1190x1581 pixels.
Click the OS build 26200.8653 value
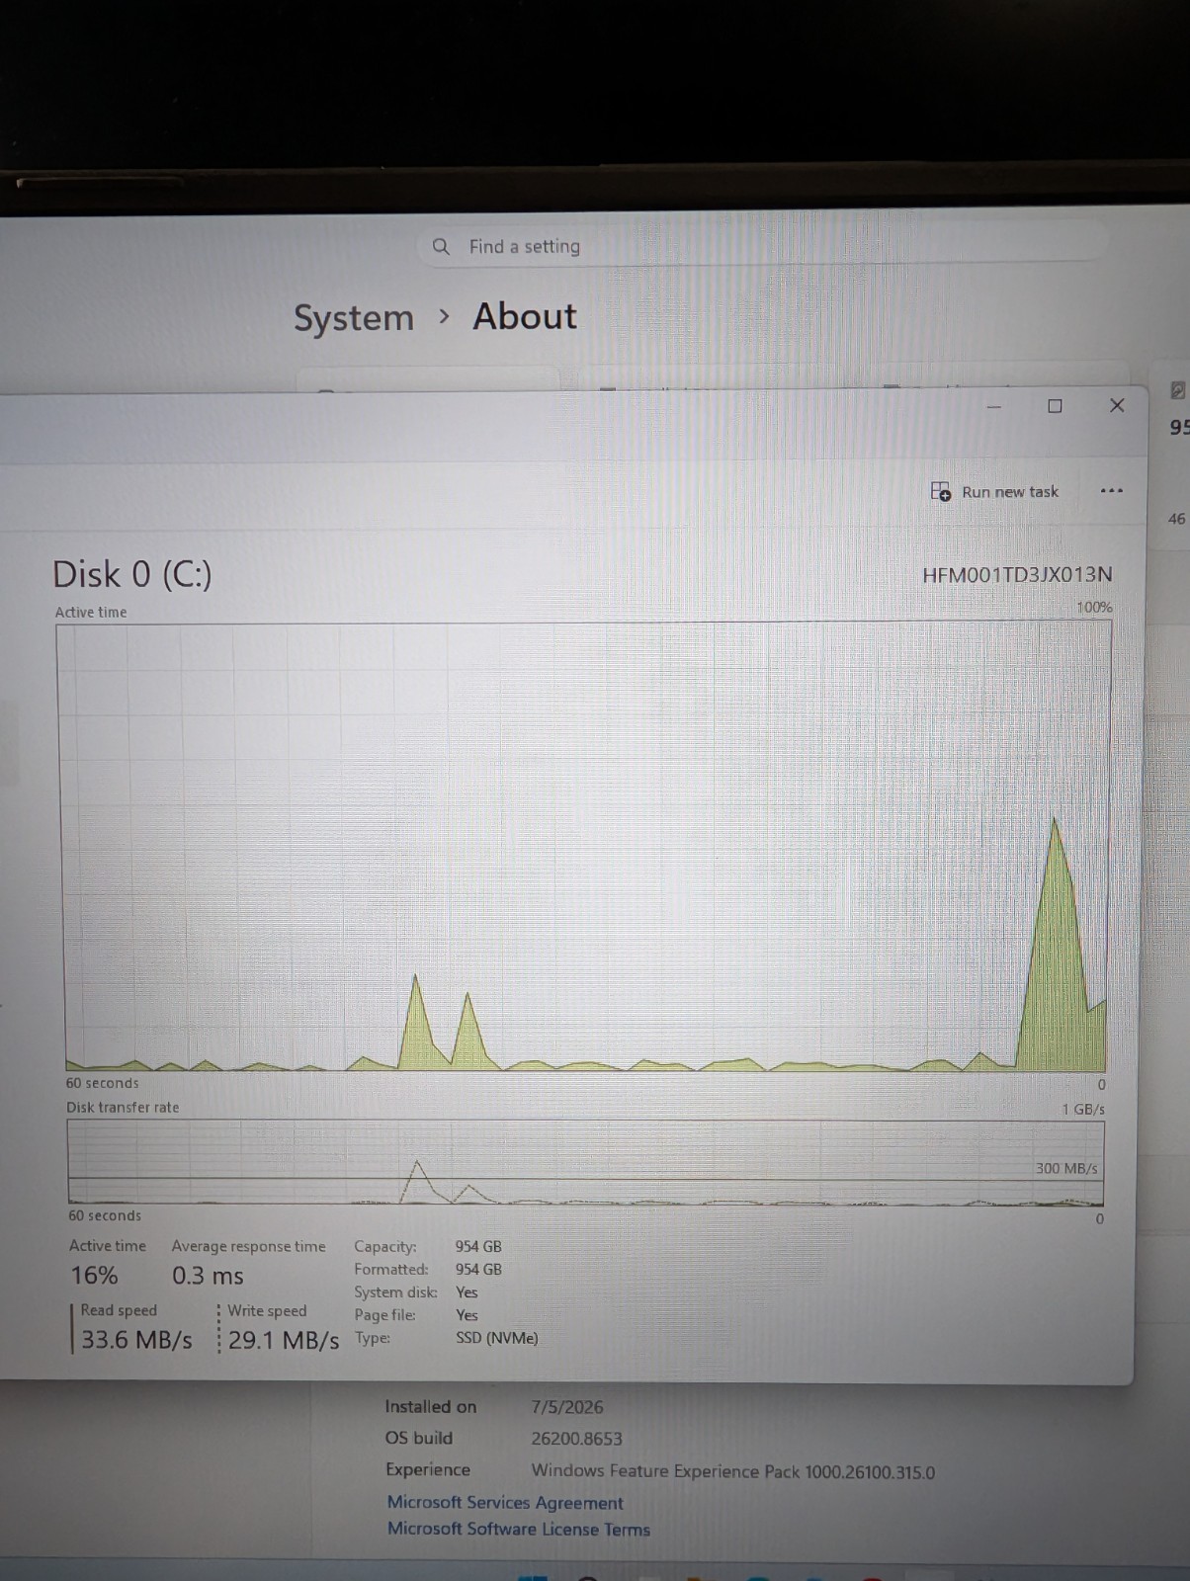pos(577,1439)
